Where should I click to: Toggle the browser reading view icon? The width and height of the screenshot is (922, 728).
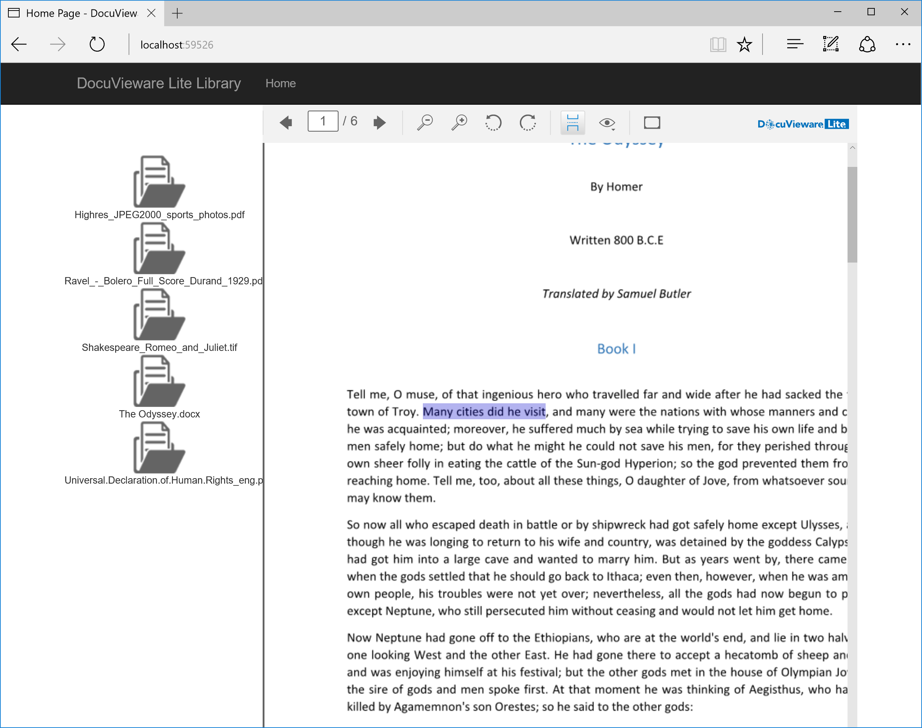click(717, 44)
